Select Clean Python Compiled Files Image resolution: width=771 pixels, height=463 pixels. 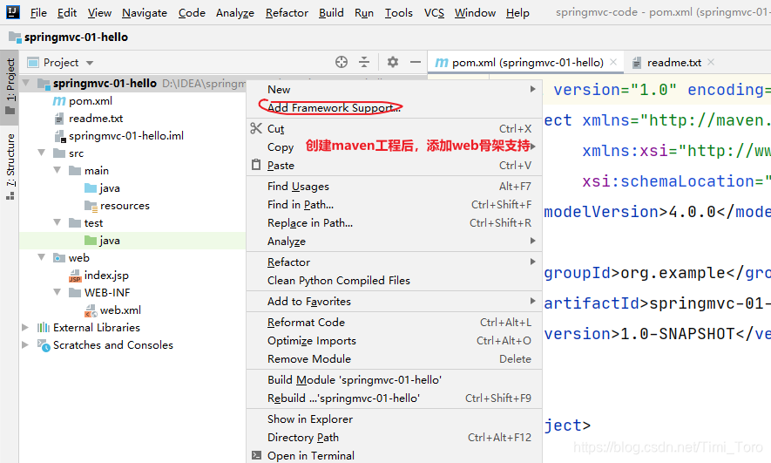pyautogui.click(x=394, y=281)
